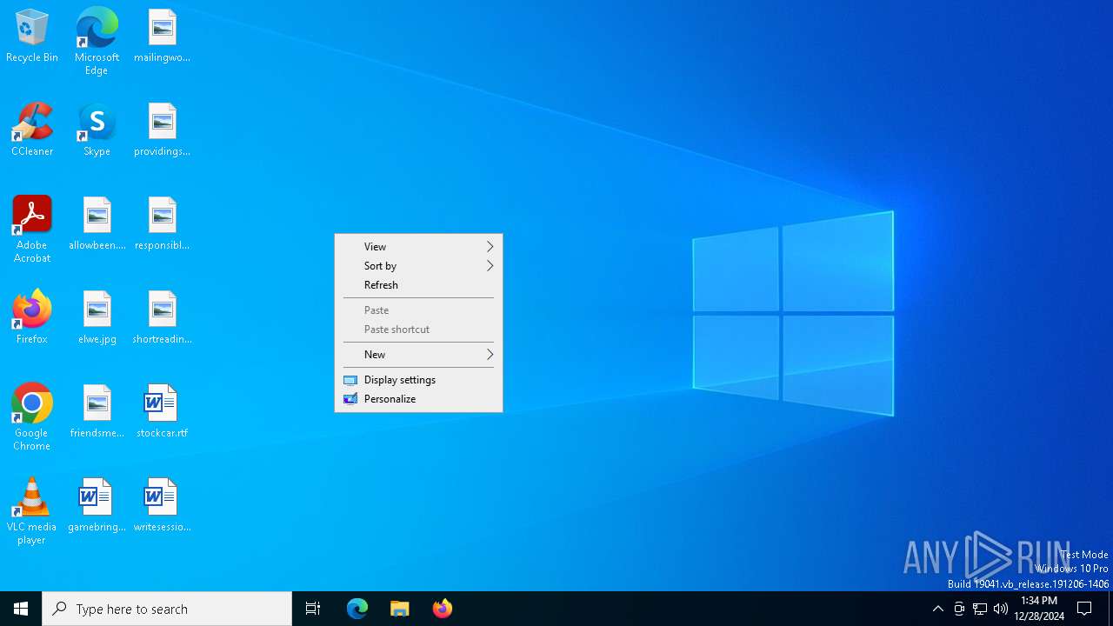Select the writesessio... Word document
1113x626 pixels.
click(162, 506)
